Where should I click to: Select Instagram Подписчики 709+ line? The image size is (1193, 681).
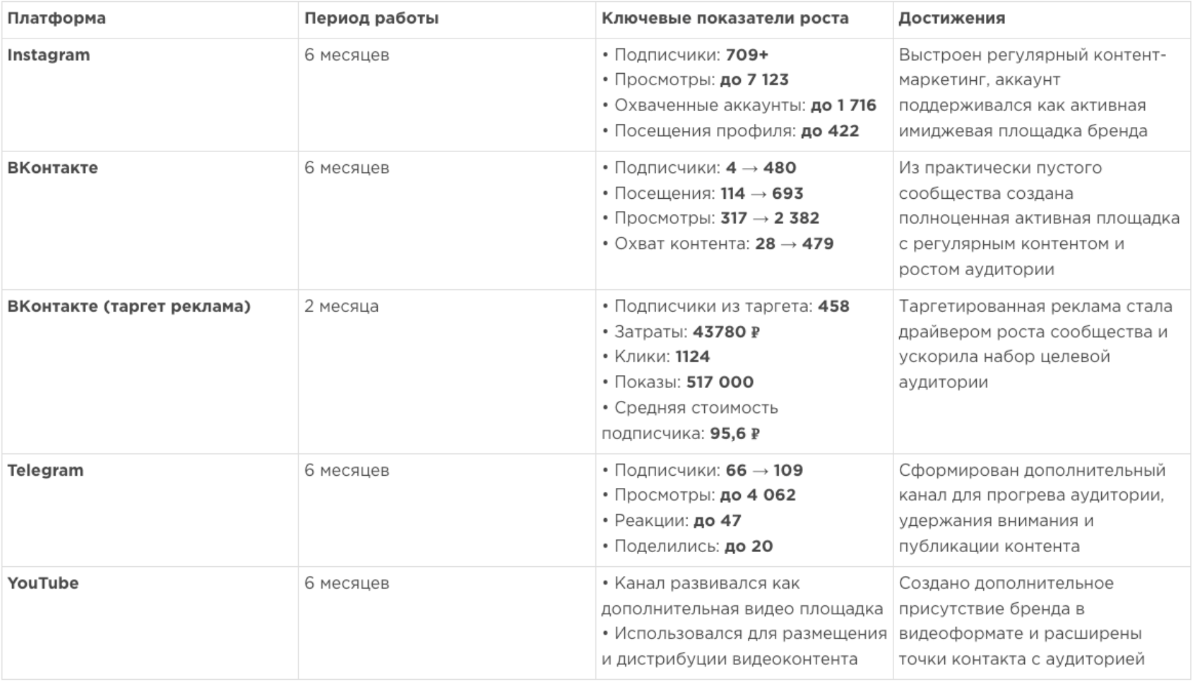[685, 55]
